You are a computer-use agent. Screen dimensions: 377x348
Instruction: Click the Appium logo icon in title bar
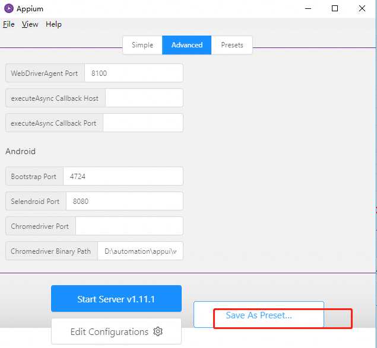[x=9, y=8]
